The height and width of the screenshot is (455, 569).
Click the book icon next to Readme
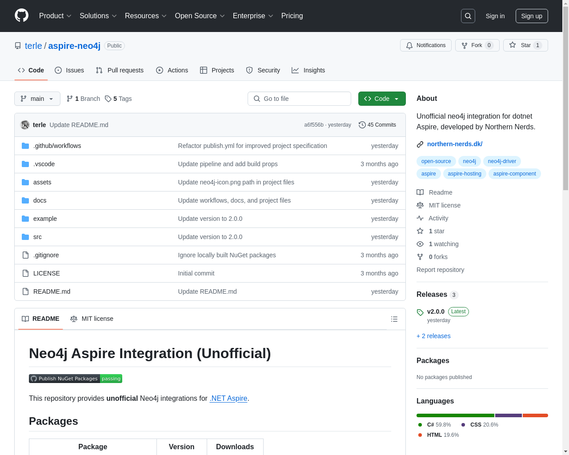point(420,192)
